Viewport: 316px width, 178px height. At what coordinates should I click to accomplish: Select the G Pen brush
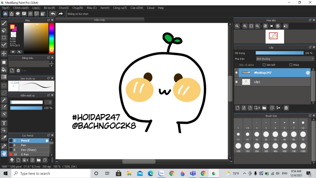tap(29, 155)
